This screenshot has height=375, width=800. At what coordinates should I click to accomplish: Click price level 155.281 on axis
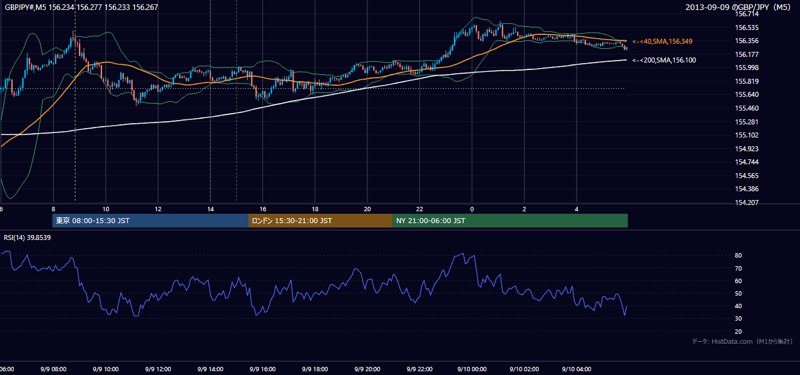click(x=747, y=122)
